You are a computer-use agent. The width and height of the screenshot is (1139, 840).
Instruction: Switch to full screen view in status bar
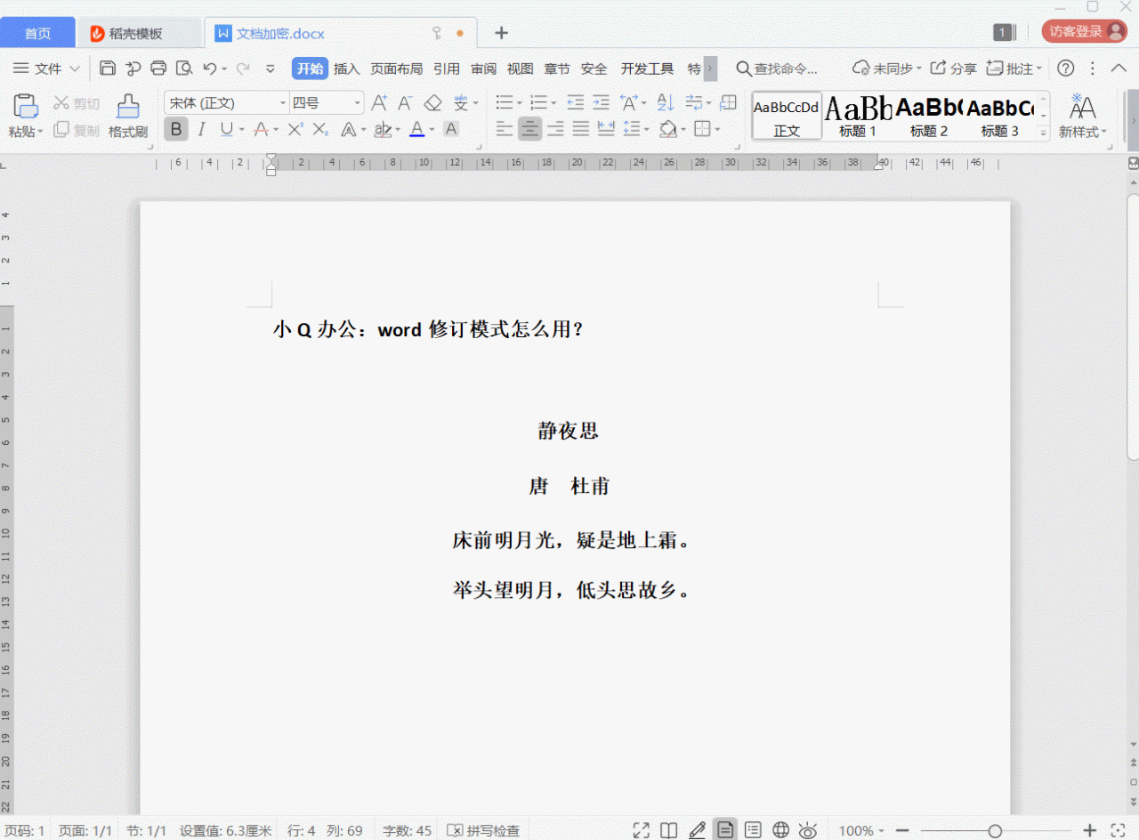[641, 830]
